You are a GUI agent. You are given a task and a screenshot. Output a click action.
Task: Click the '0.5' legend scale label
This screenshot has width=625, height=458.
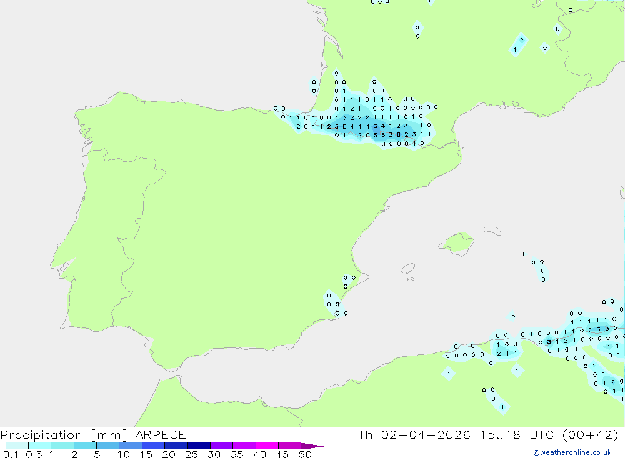34,454
